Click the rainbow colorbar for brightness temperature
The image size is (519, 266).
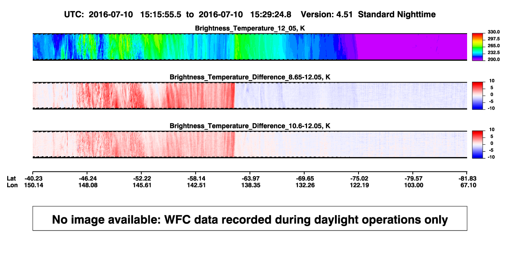[478, 47]
